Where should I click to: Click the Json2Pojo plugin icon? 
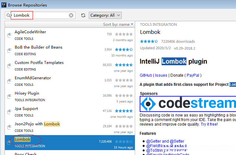(x=9, y=127)
